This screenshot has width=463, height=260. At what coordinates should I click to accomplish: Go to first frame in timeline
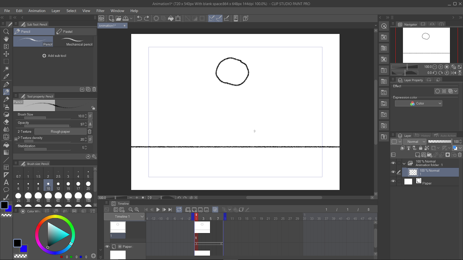(146, 209)
